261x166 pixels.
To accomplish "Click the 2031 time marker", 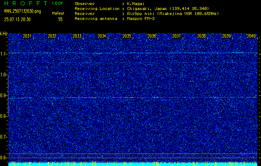I will coord(27,36).
